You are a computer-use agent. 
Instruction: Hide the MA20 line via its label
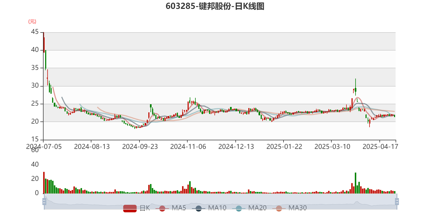point(257,208)
